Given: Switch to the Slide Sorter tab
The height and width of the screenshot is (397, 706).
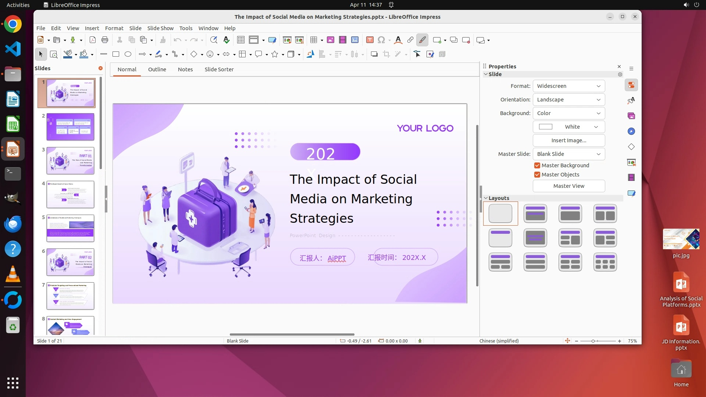Looking at the screenshot, I should pyautogui.click(x=219, y=69).
